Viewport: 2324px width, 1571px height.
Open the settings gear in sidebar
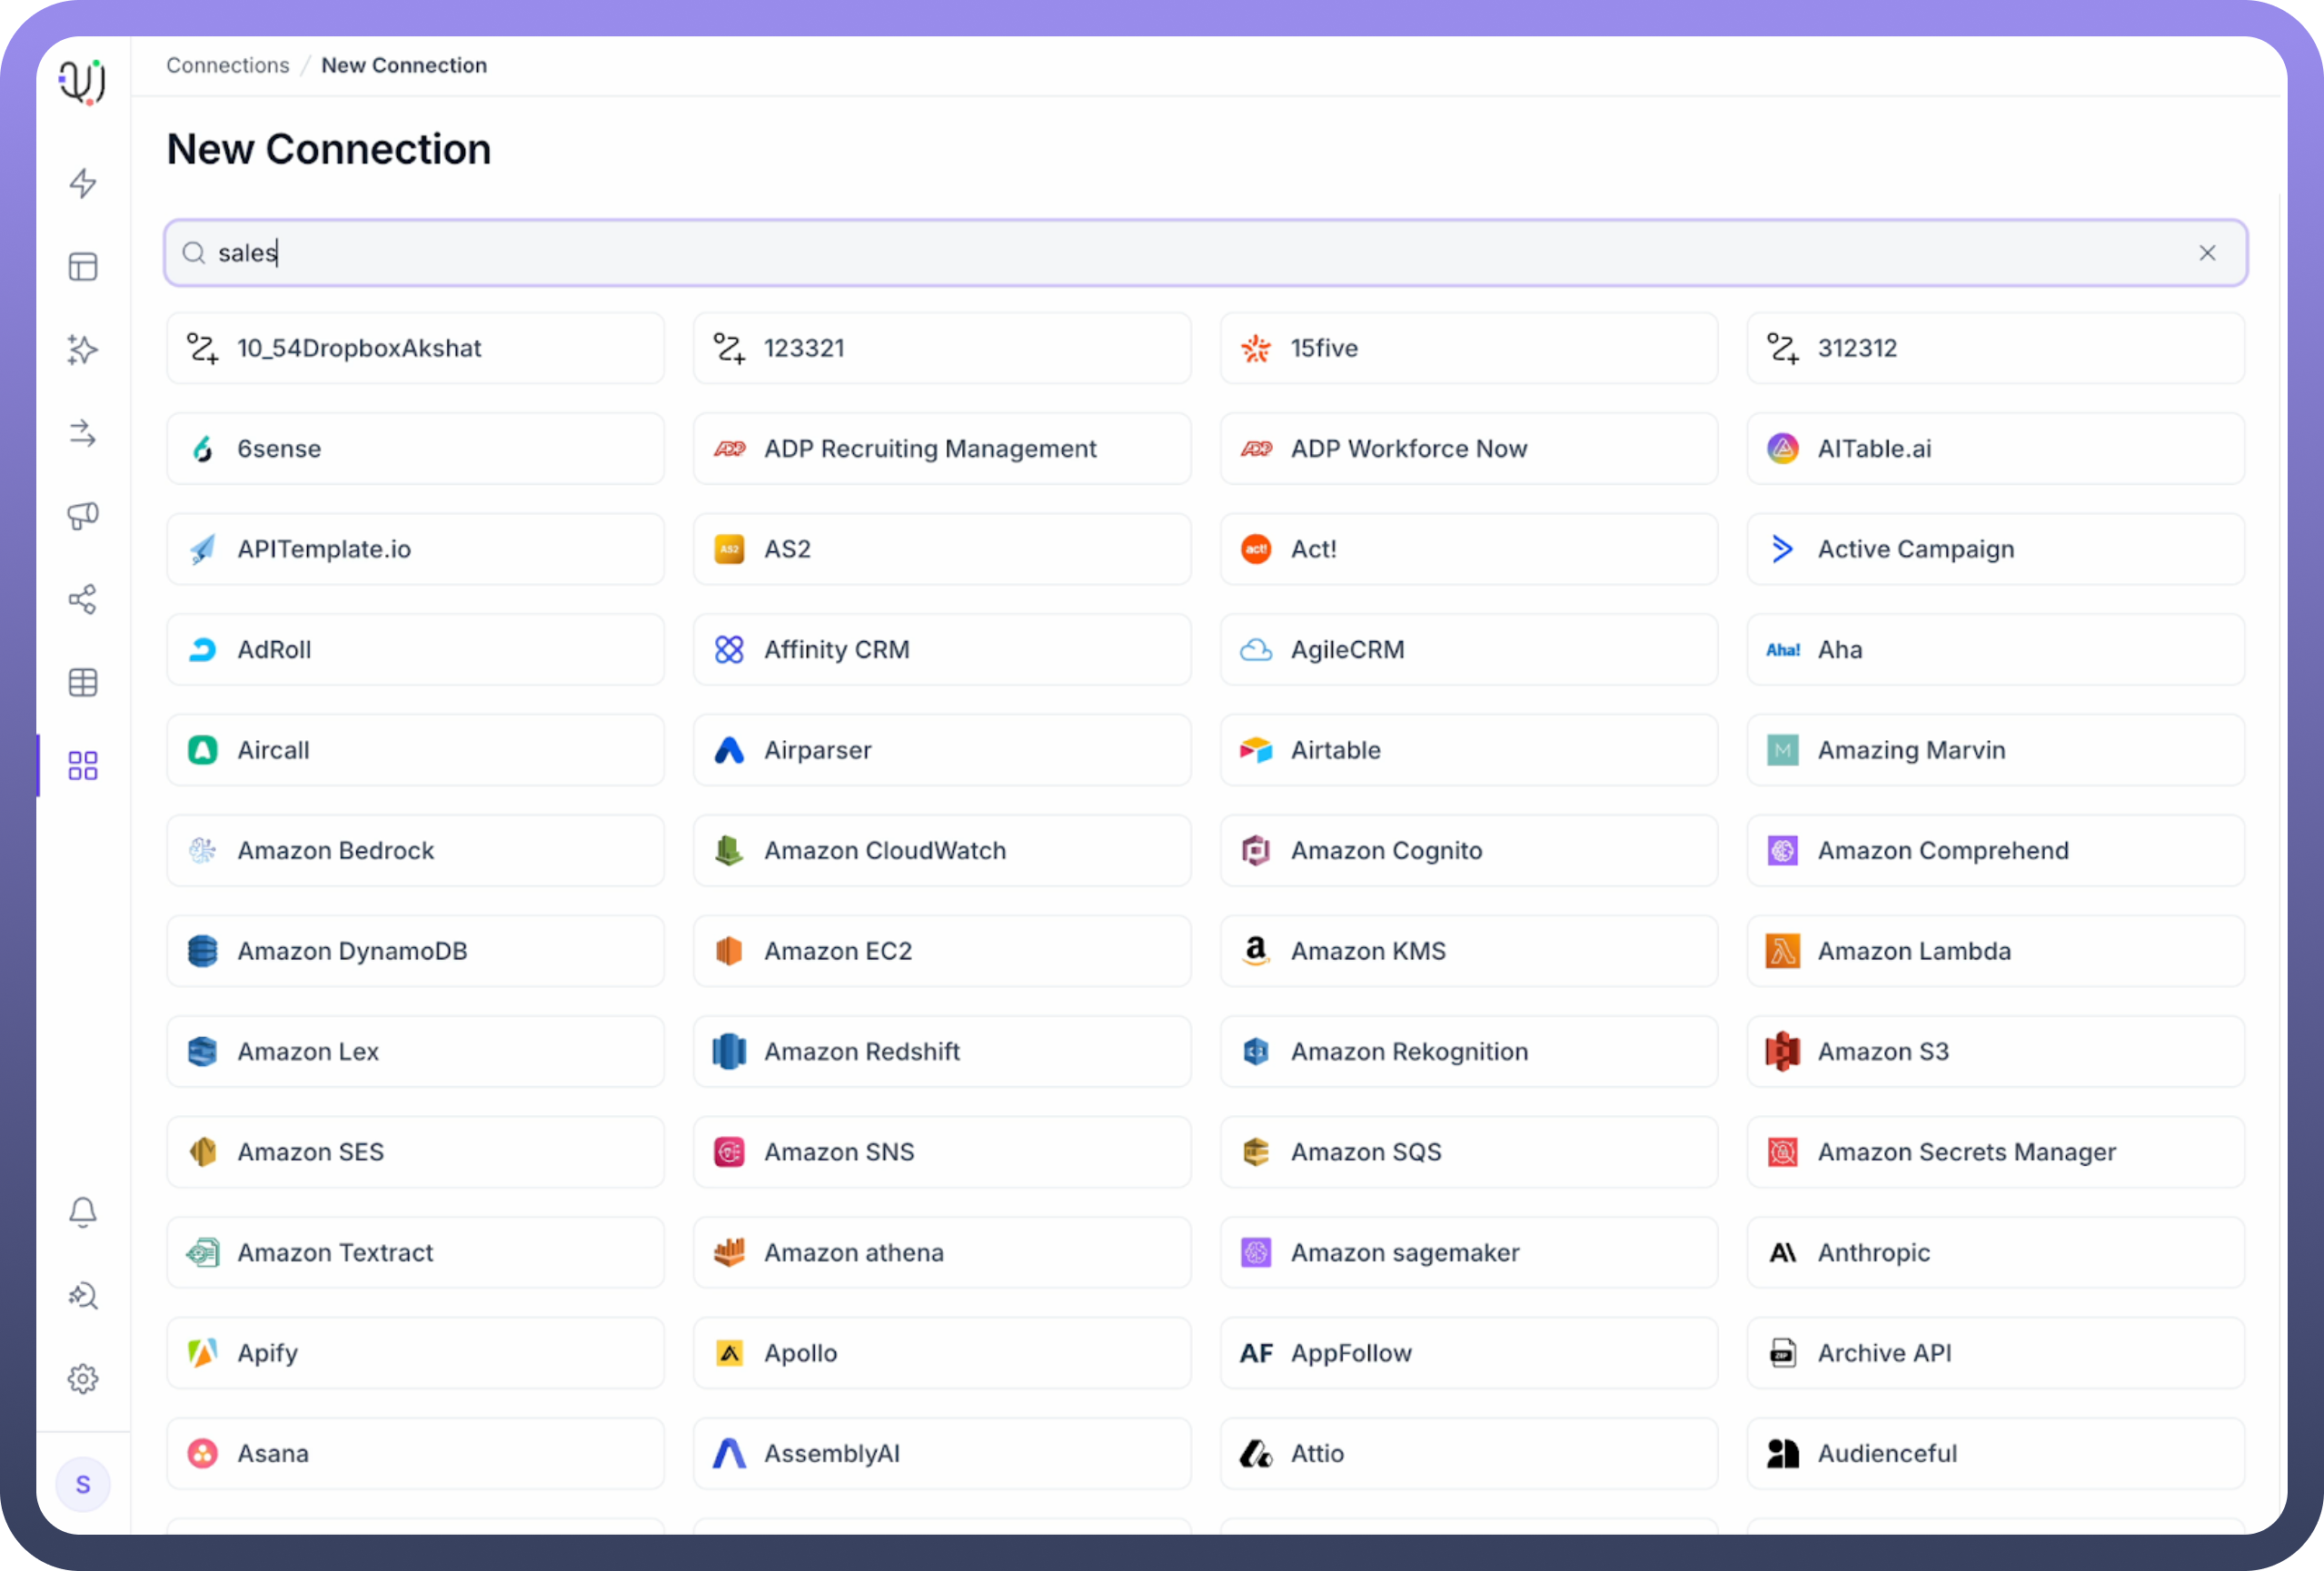coord(83,1379)
